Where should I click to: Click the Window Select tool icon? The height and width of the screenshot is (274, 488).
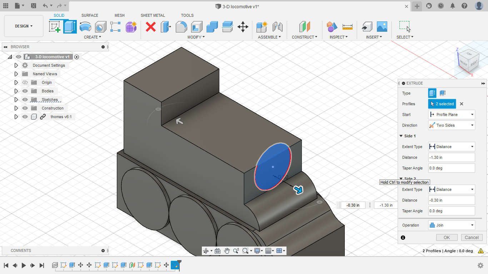(x=405, y=27)
